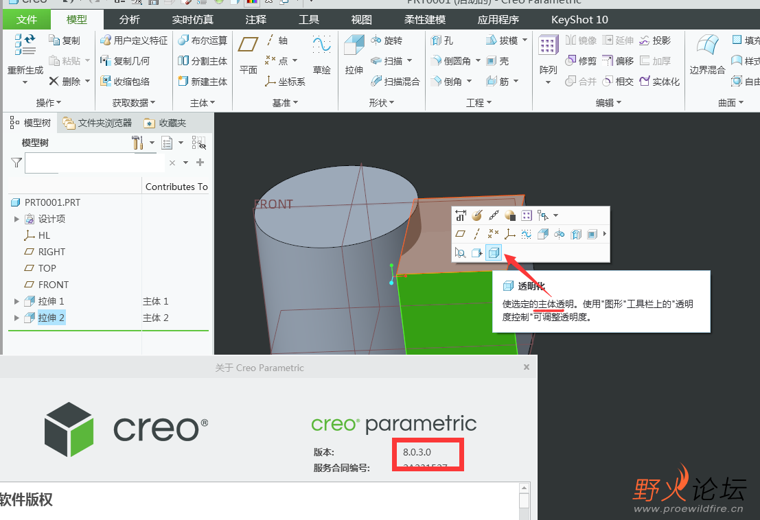Click the zoom-to-selected icon in the mini toolbar

coord(461,252)
